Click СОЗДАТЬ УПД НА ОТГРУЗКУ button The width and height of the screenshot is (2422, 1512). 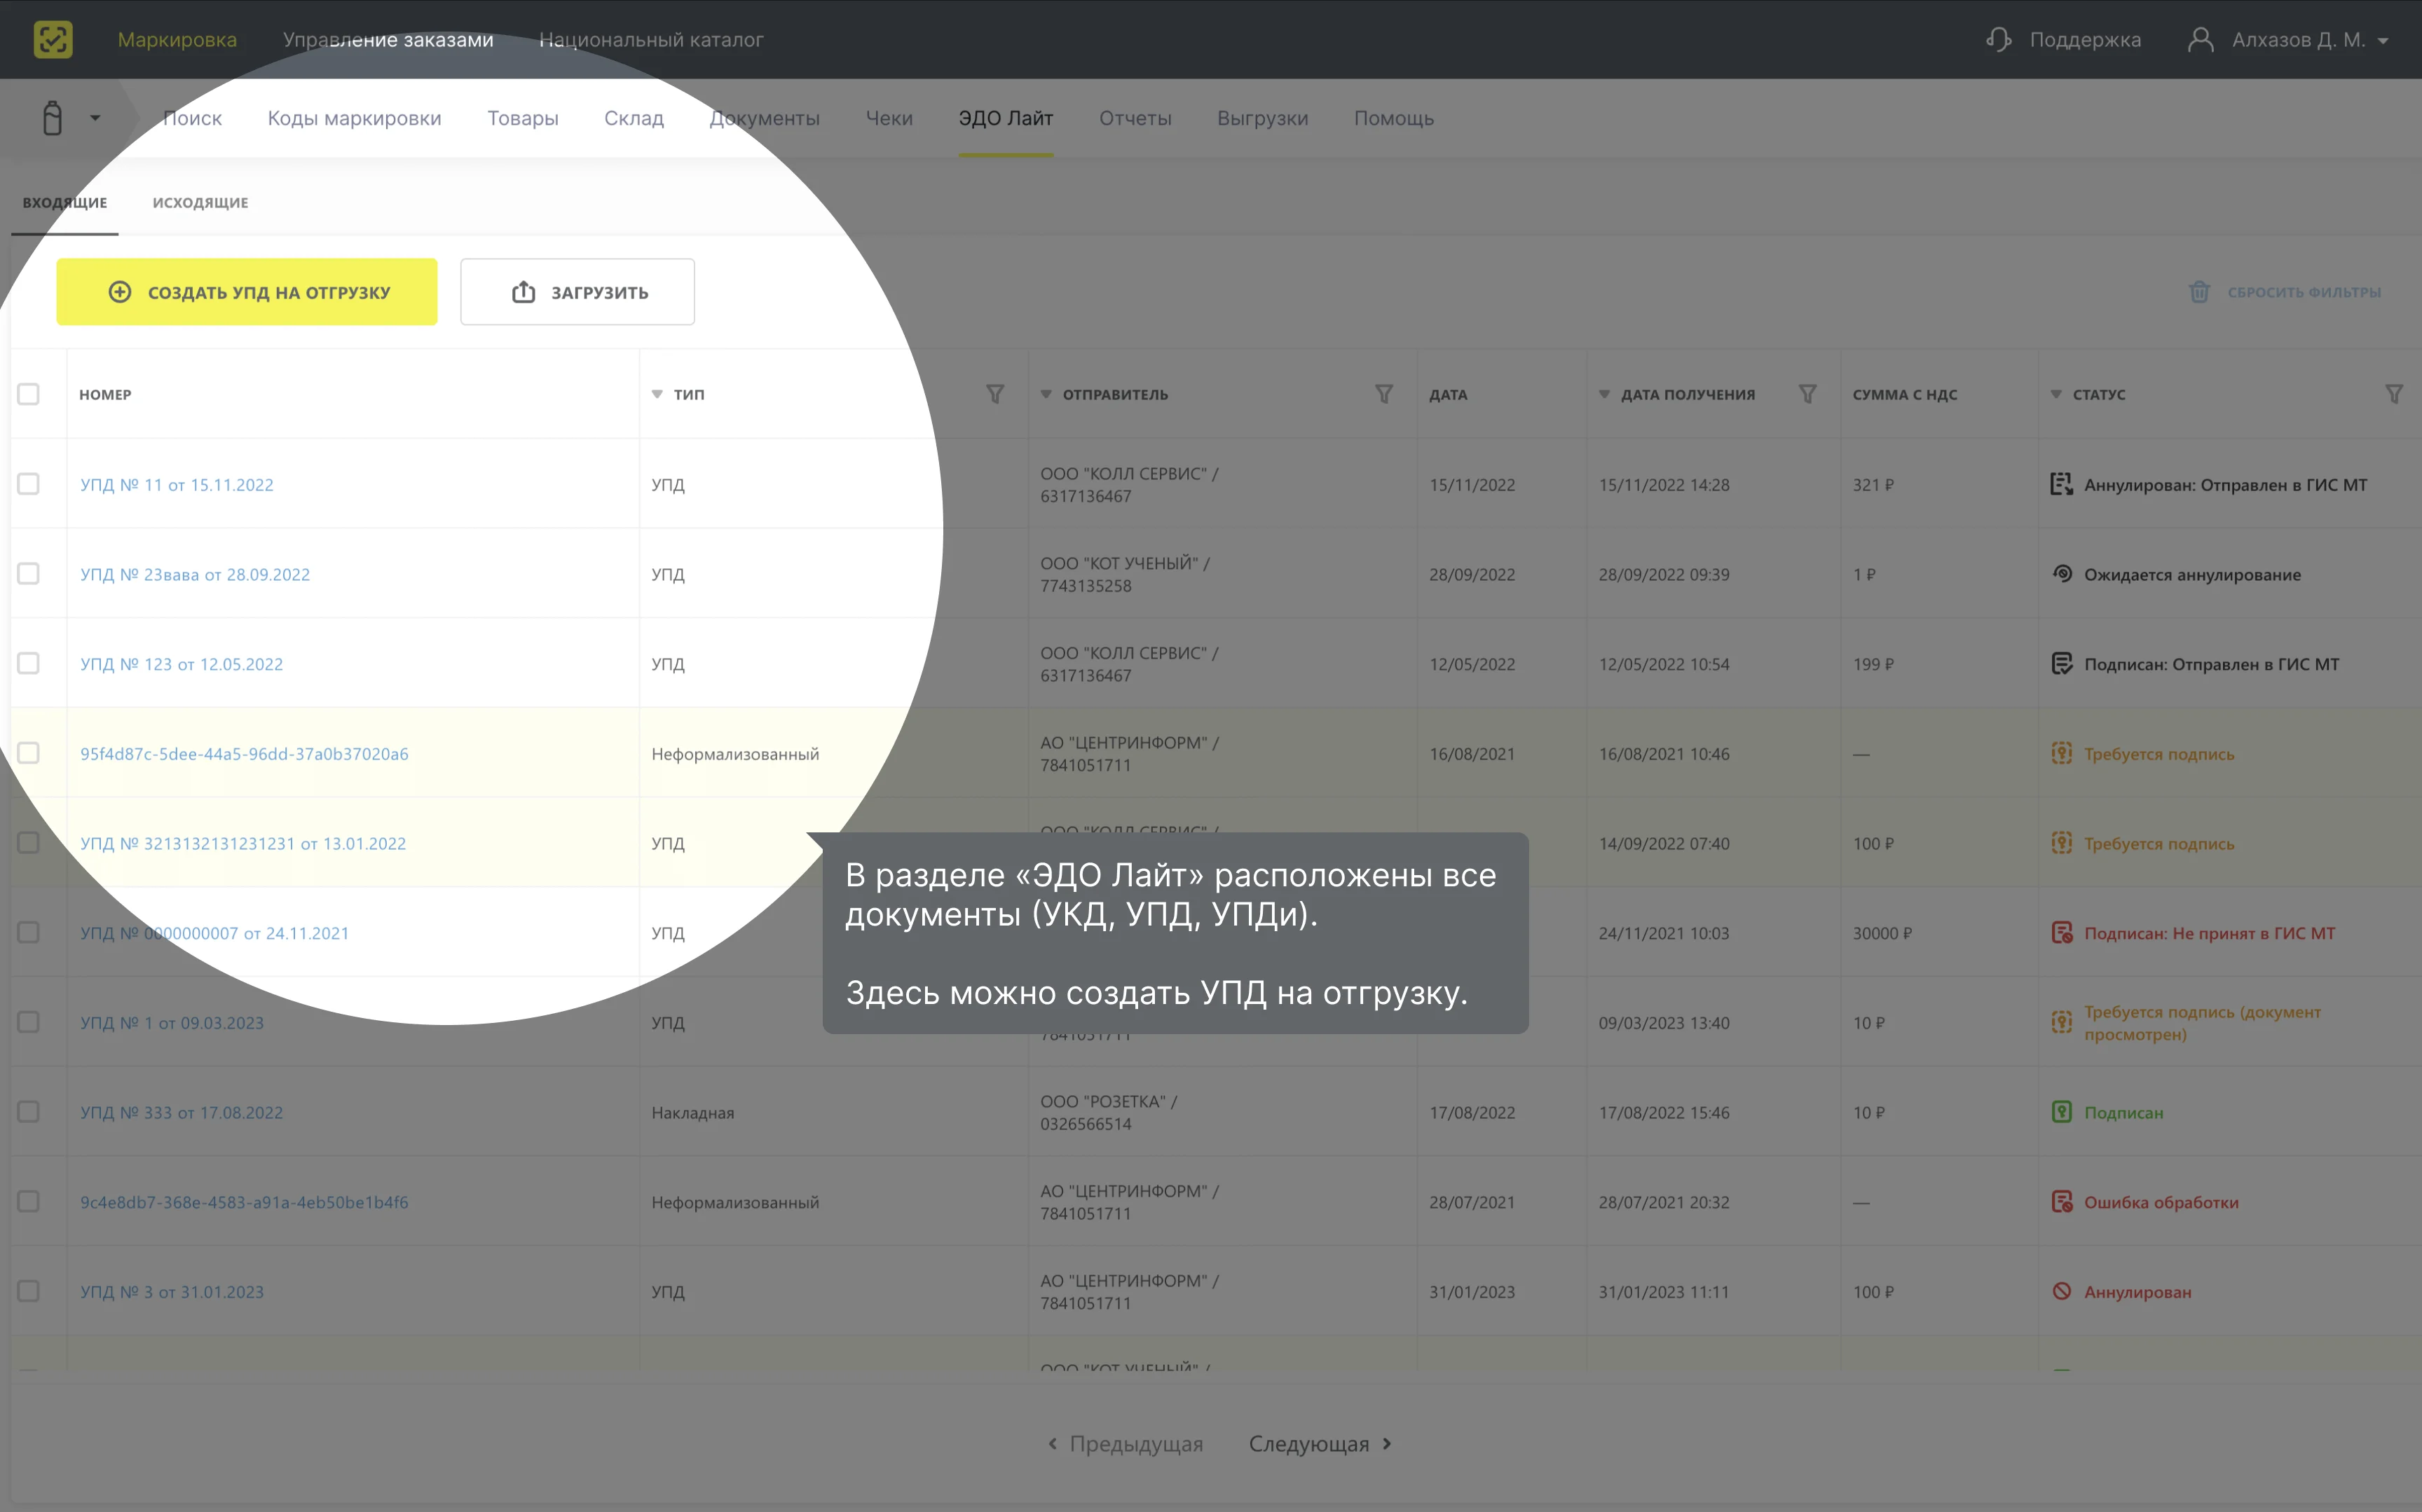coord(247,292)
